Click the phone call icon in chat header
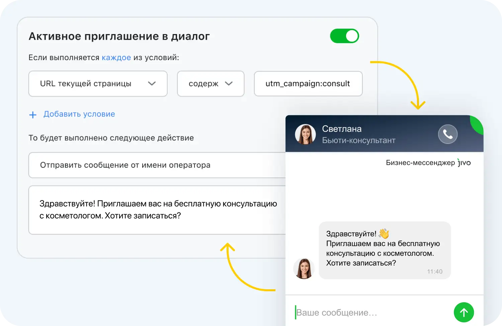Screen dimensions: 502x326 (x=448, y=134)
